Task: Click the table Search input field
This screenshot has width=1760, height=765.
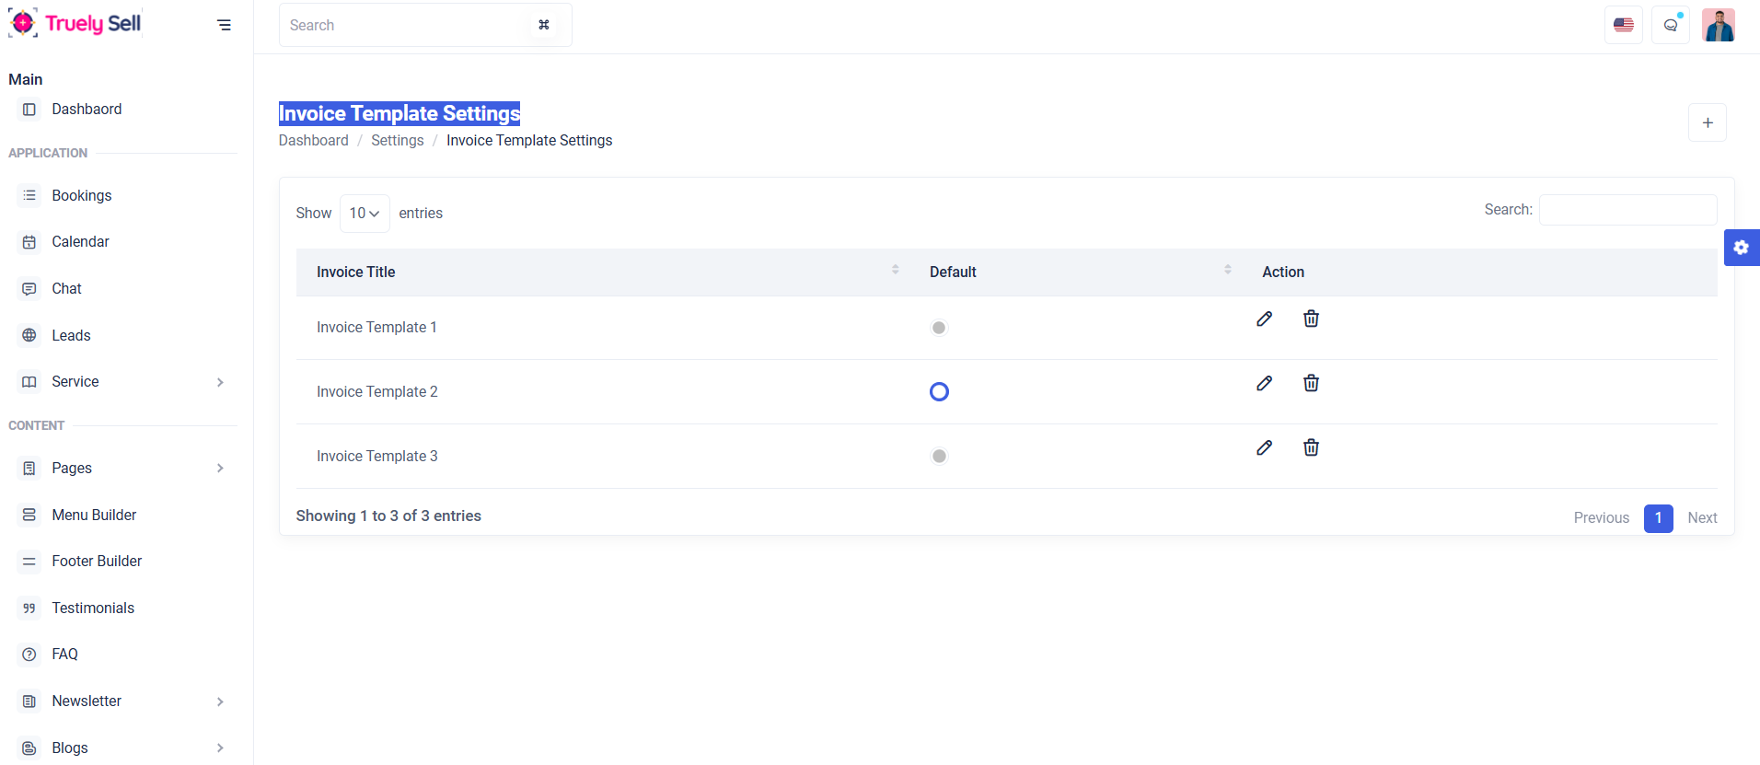Action: (1627, 210)
